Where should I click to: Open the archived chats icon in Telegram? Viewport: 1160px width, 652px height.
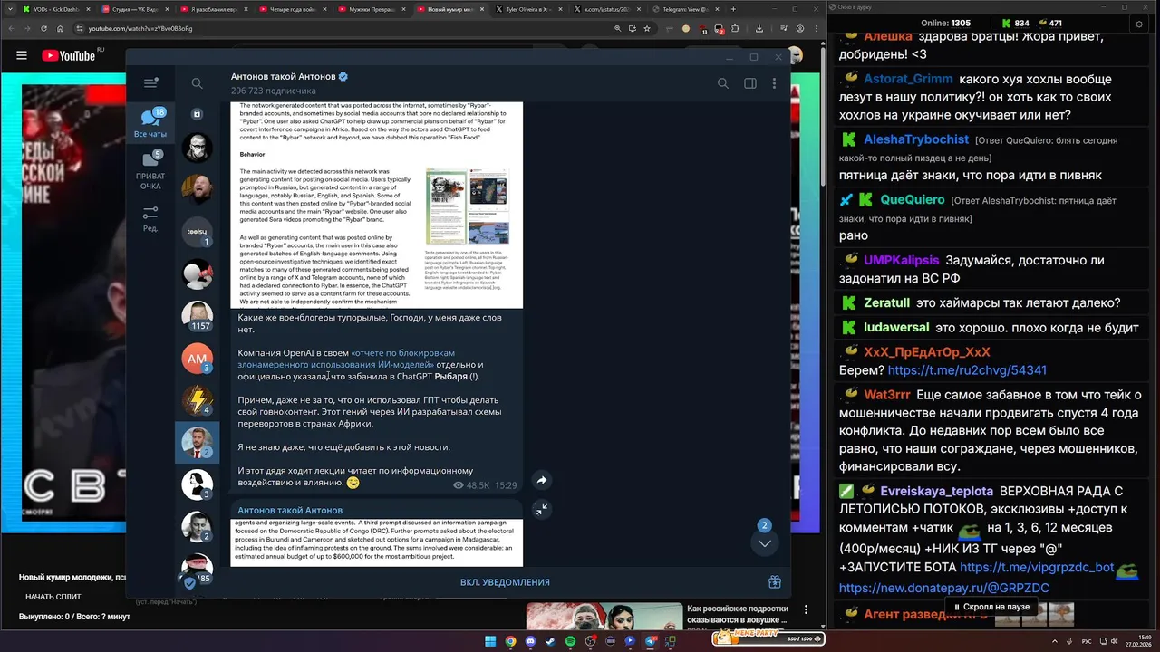coord(197,115)
